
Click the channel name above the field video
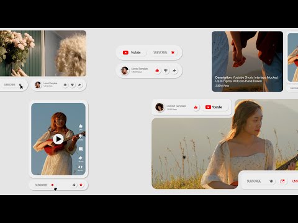176,106
